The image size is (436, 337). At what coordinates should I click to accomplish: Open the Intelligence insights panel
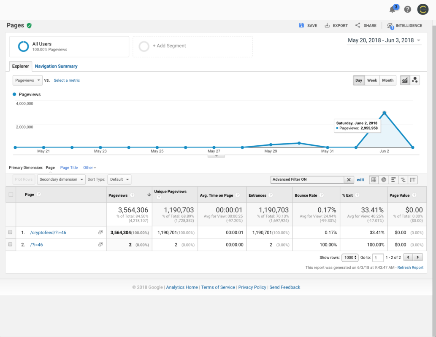tap(404, 25)
